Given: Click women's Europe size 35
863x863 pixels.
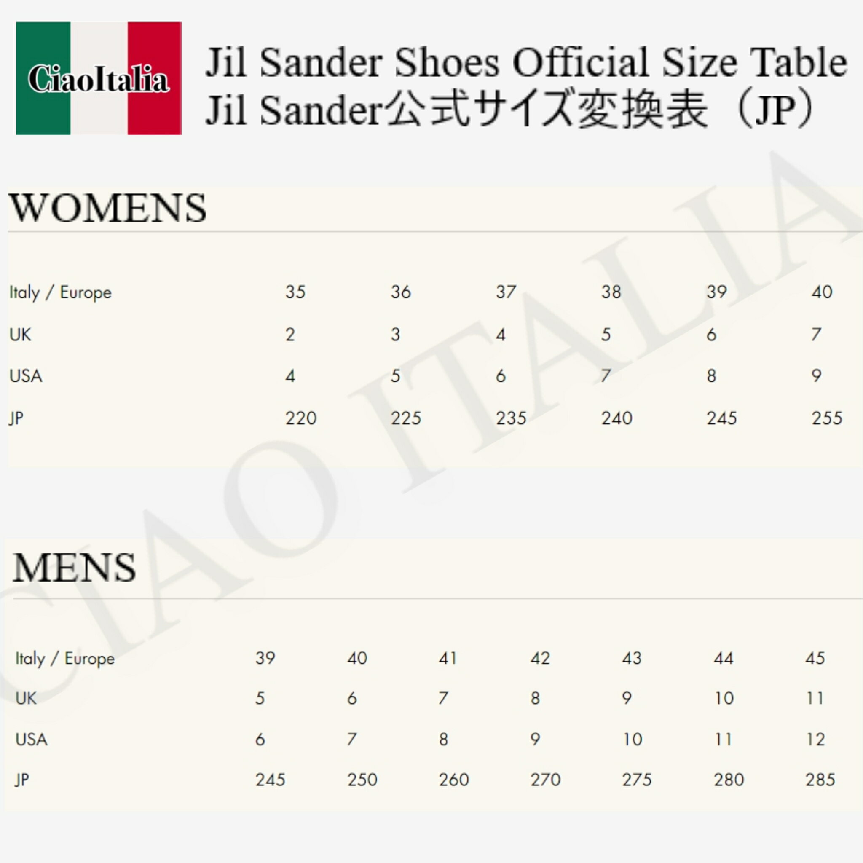Looking at the screenshot, I should point(295,292).
